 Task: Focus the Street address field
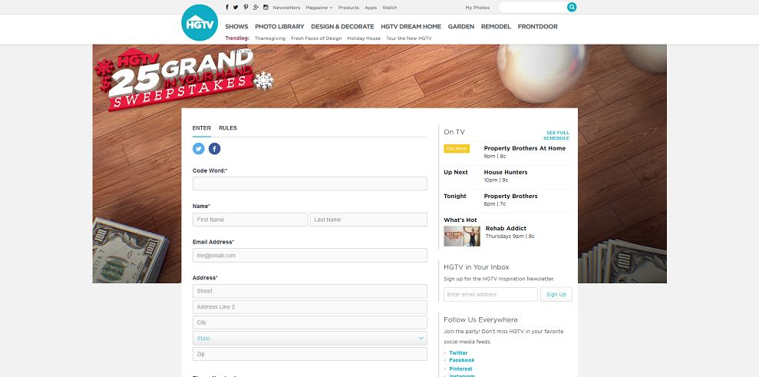310,291
